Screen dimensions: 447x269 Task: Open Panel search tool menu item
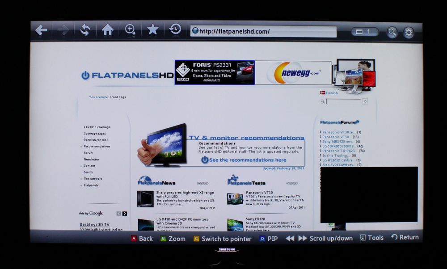tap(96, 140)
